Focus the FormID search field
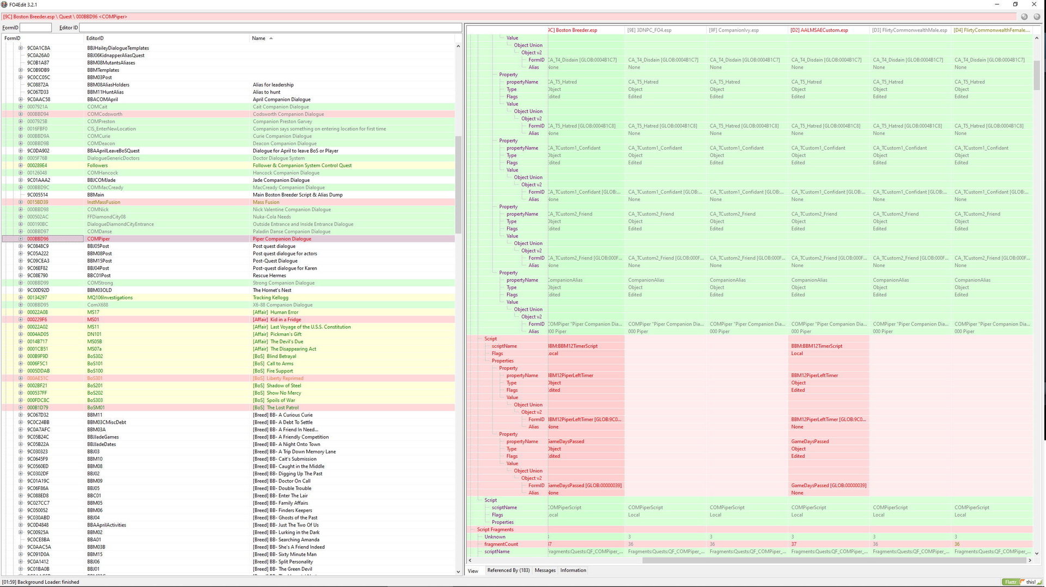1046x587 pixels. pos(35,27)
